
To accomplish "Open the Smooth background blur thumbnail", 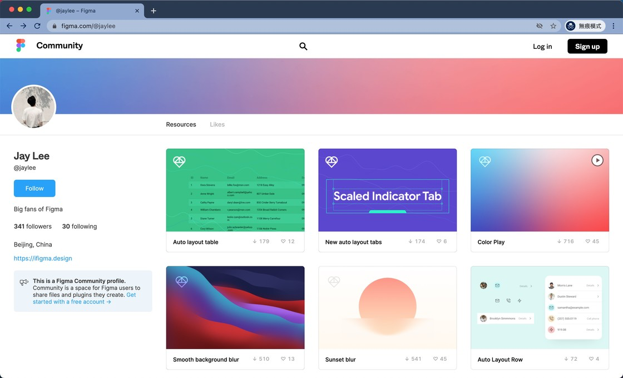I will coord(235,308).
